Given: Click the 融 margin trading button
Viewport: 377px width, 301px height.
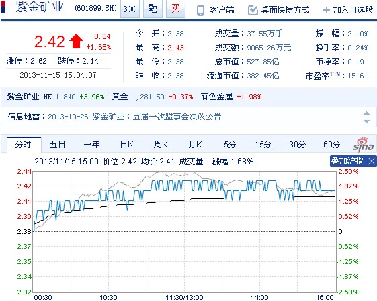Looking at the screenshot, I should [153, 9].
